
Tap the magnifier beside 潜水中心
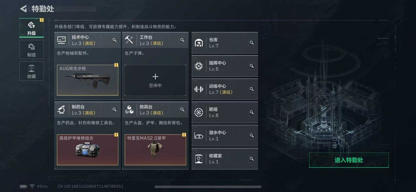pos(252,135)
